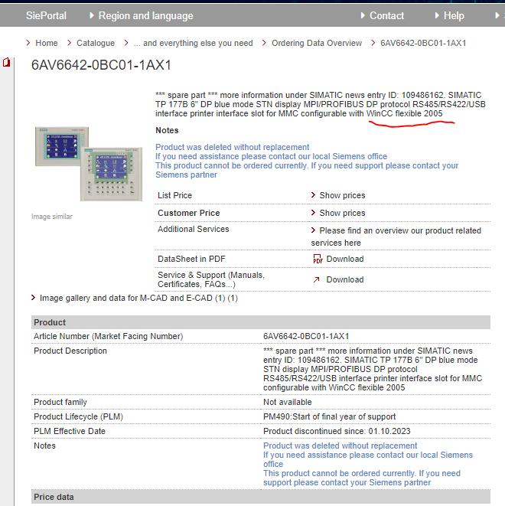Click the Notes heading above product notes

[x=167, y=130]
